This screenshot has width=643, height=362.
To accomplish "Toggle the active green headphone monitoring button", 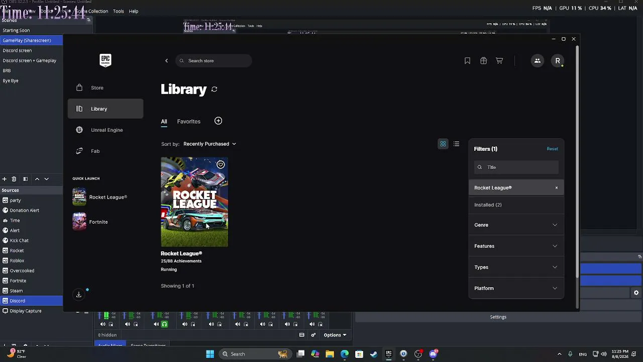I will click(x=164, y=324).
